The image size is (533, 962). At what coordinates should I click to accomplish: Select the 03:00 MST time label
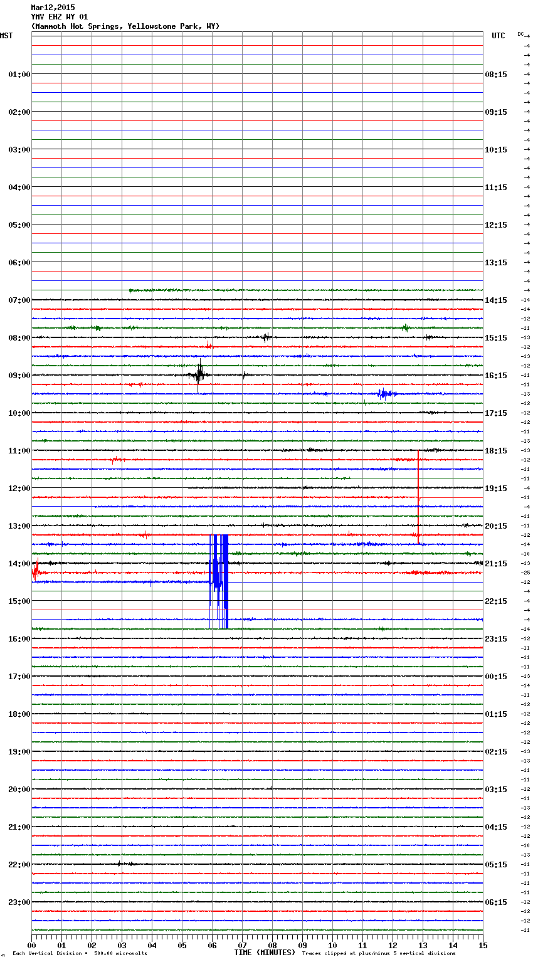pyautogui.click(x=19, y=150)
